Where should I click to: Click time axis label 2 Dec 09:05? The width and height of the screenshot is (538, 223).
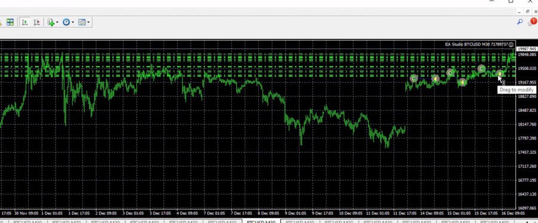coord(106,213)
